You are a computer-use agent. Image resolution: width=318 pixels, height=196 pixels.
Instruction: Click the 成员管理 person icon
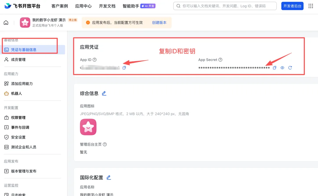[6, 60]
